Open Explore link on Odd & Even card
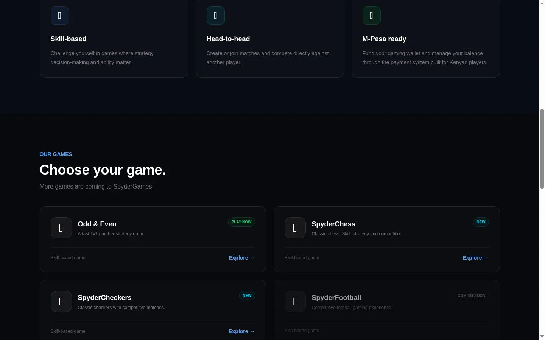Viewport: 545px width, 340px height. (241, 258)
